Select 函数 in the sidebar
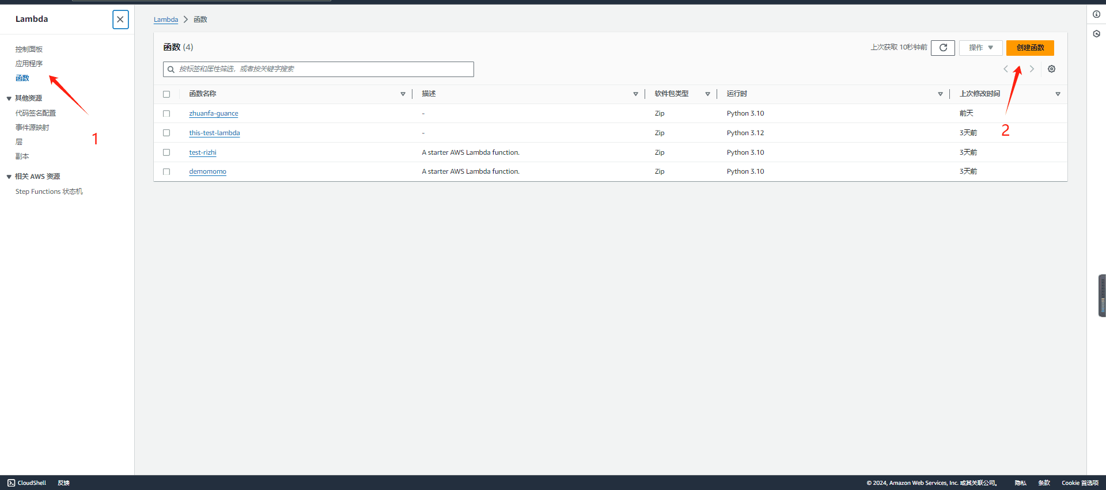 22,78
